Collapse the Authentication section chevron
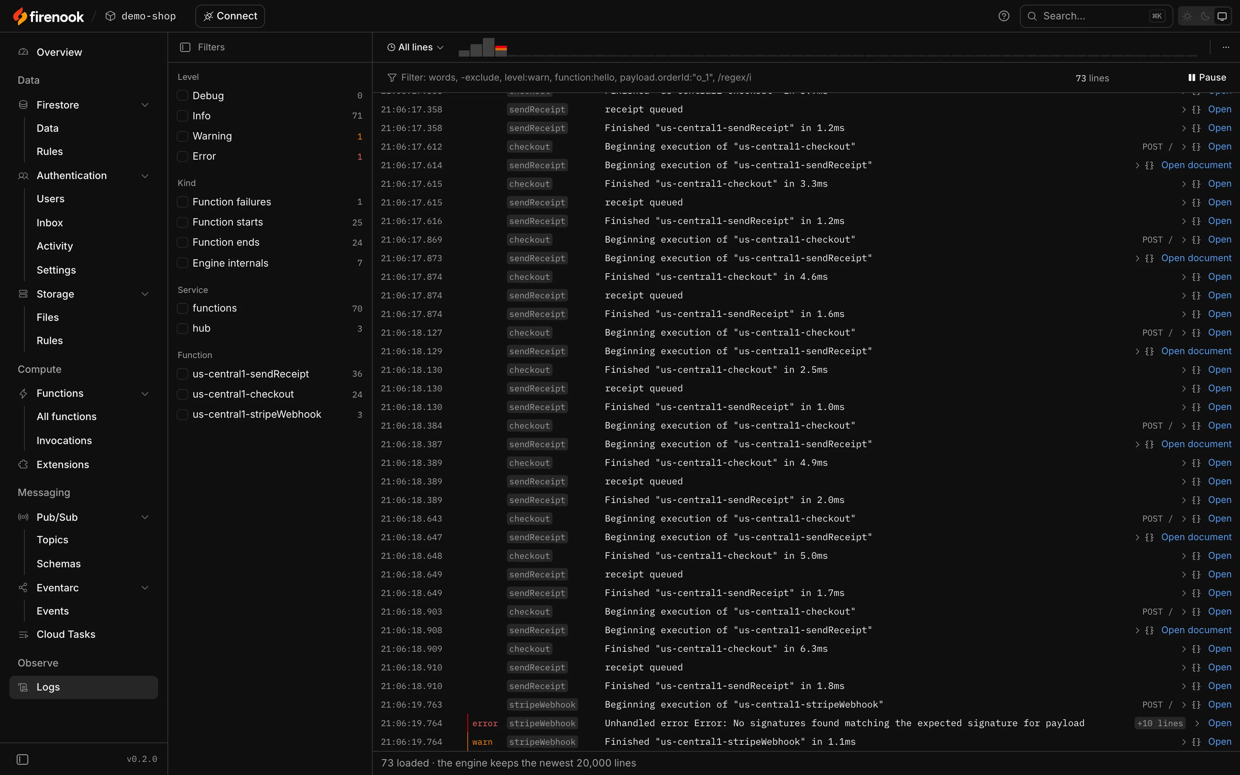 pyautogui.click(x=145, y=176)
